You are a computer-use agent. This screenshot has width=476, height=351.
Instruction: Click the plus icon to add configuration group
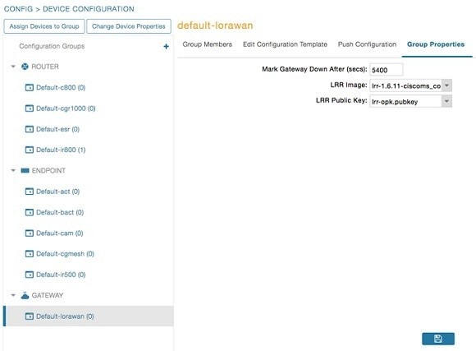(x=166, y=47)
